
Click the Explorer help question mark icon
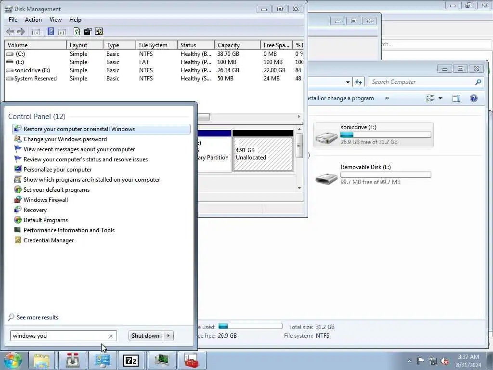474,98
